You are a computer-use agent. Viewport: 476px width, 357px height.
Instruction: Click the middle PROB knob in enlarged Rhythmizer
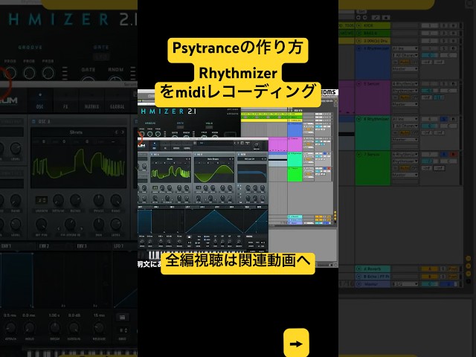click(x=29, y=73)
